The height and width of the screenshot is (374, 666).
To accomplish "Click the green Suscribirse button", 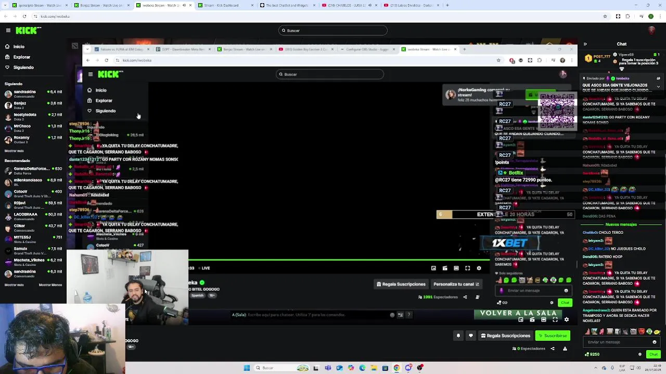I will pyautogui.click(x=553, y=336).
